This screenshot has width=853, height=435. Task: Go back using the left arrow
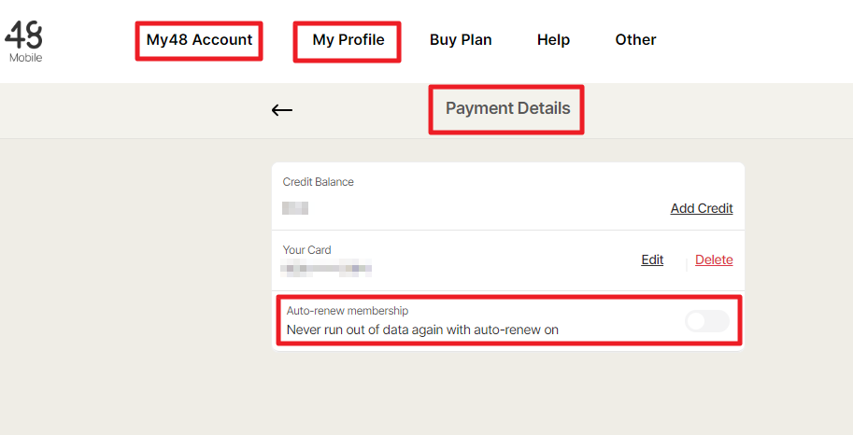point(282,110)
